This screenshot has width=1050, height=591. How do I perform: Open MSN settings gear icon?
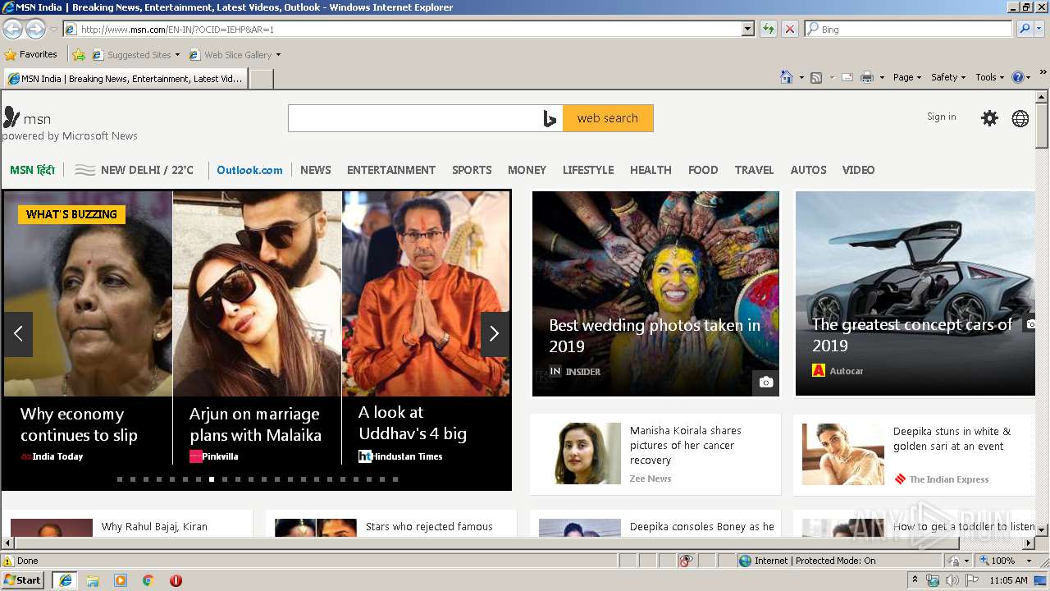[x=990, y=118]
